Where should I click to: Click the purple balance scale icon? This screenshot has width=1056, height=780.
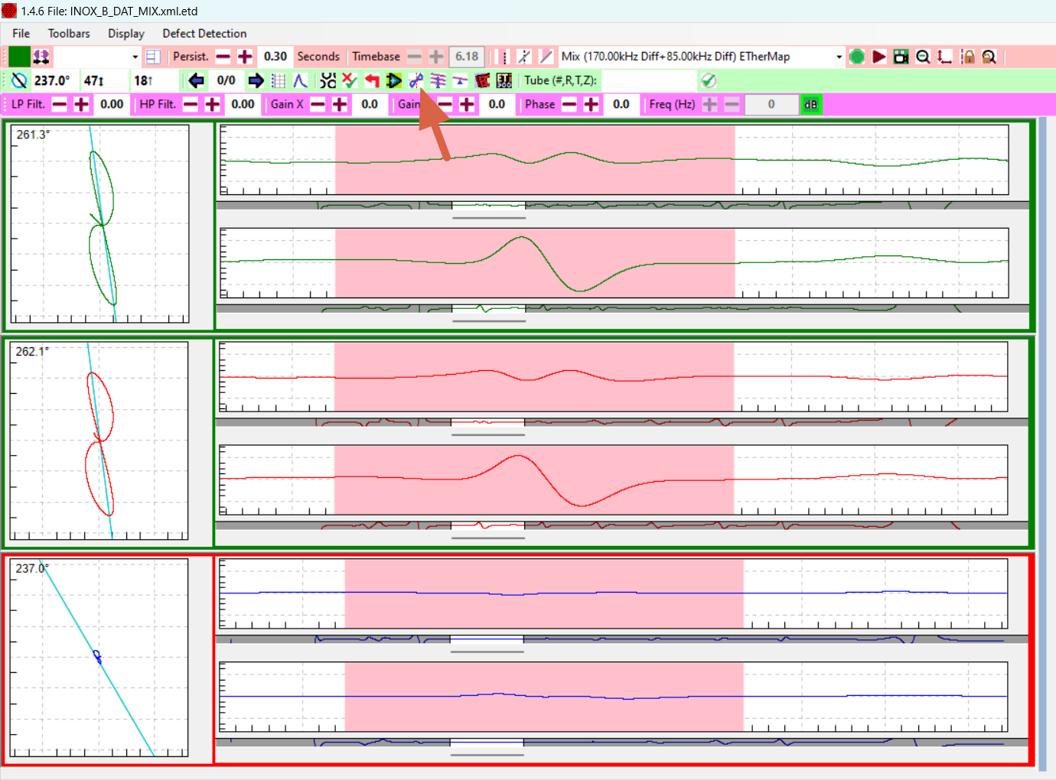(x=460, y=80)
